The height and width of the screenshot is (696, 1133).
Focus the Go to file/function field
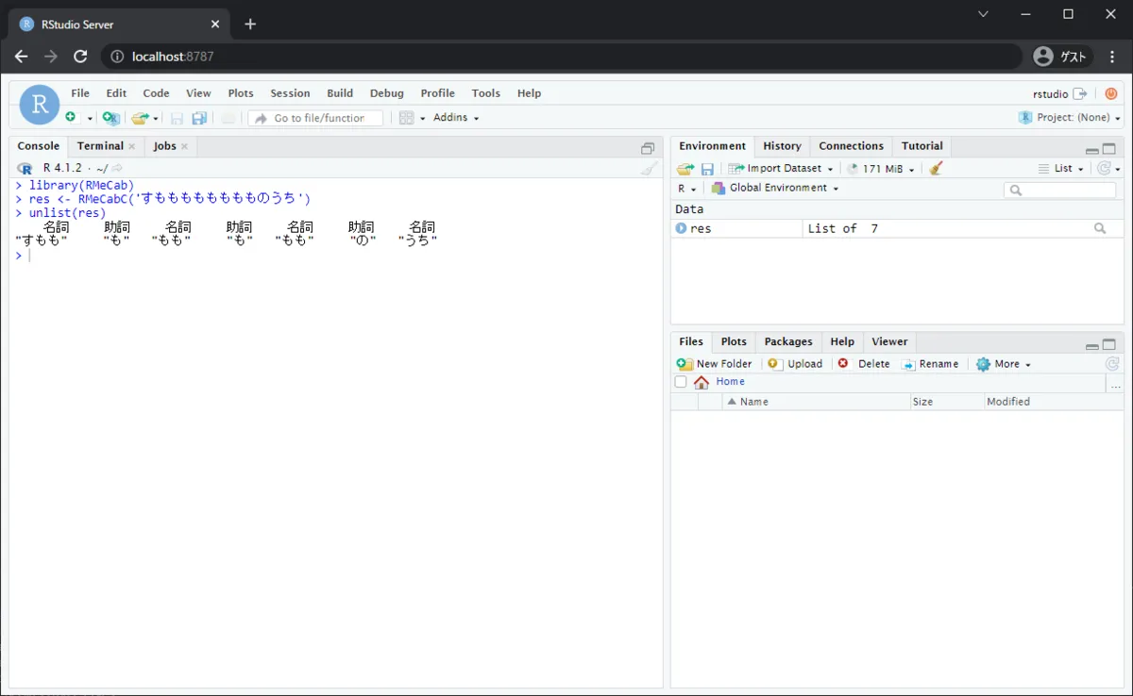[x=315, y=118]
